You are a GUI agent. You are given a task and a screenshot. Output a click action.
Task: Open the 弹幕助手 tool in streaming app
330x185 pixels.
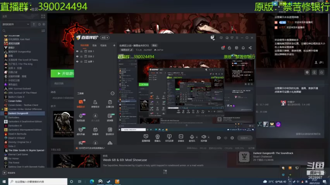click(x=81, y=104)
